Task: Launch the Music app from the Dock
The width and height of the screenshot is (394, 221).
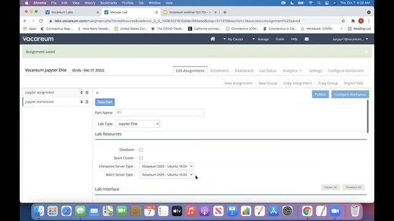Action: coord(191,211)
